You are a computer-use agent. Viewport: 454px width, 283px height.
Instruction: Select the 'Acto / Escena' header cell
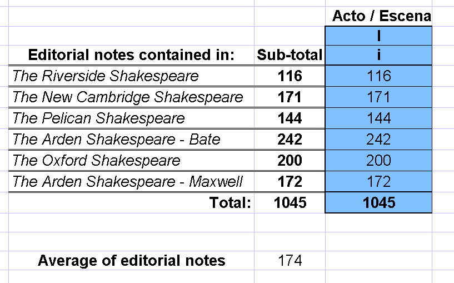click(379, 16)
